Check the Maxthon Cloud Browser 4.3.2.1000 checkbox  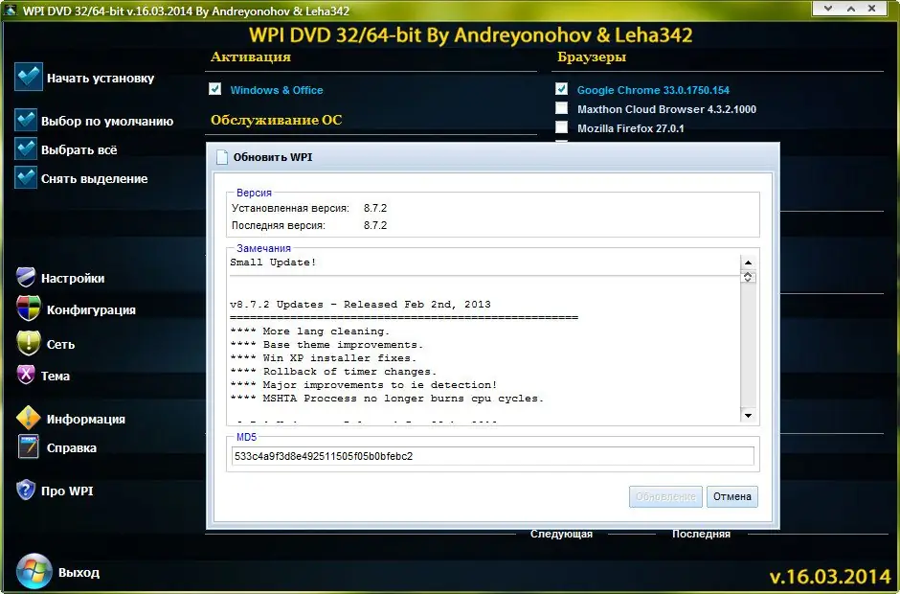pos(561,108)
